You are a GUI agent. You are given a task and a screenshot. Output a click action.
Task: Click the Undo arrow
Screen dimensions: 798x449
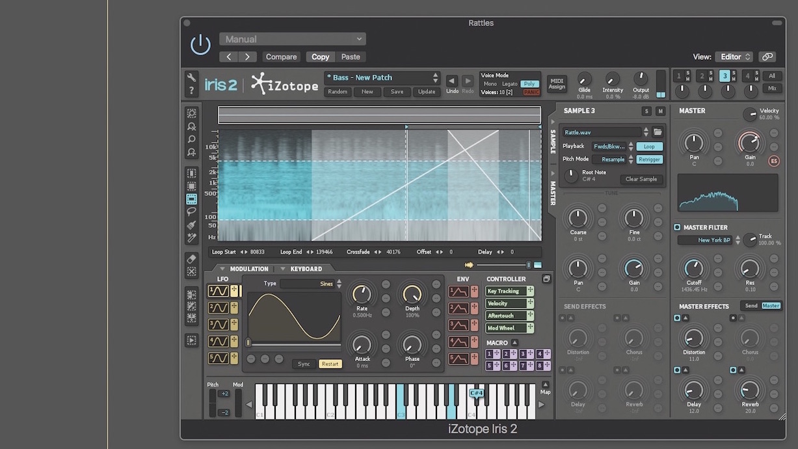[451, 81]
